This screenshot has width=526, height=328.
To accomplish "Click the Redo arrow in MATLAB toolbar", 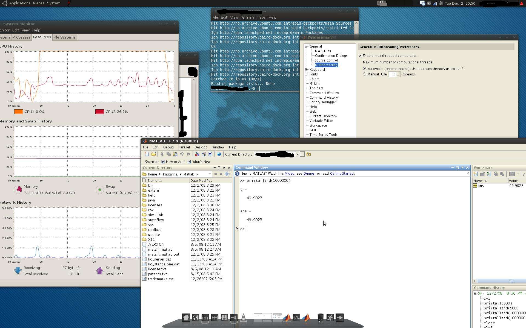I will coord(188,154).
